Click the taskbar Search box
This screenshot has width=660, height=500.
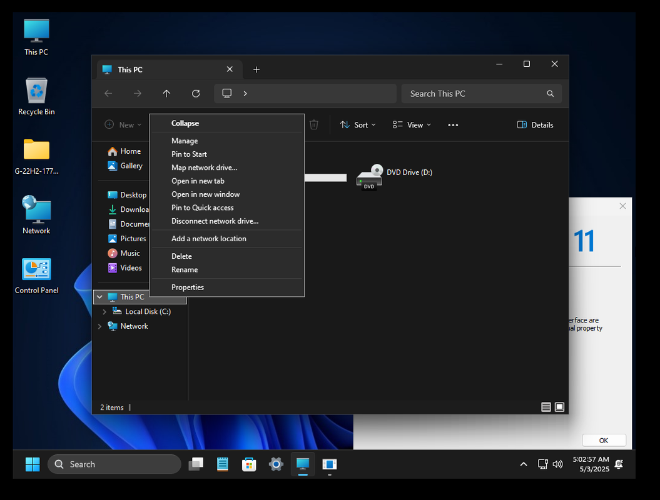114,464
